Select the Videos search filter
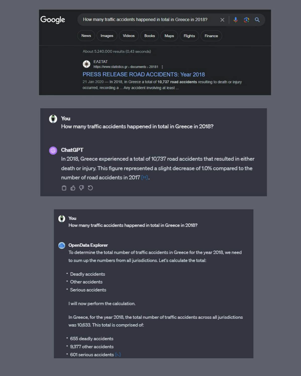Image resolution: width=301 pixels, height=376 pixels. point(129,36)
